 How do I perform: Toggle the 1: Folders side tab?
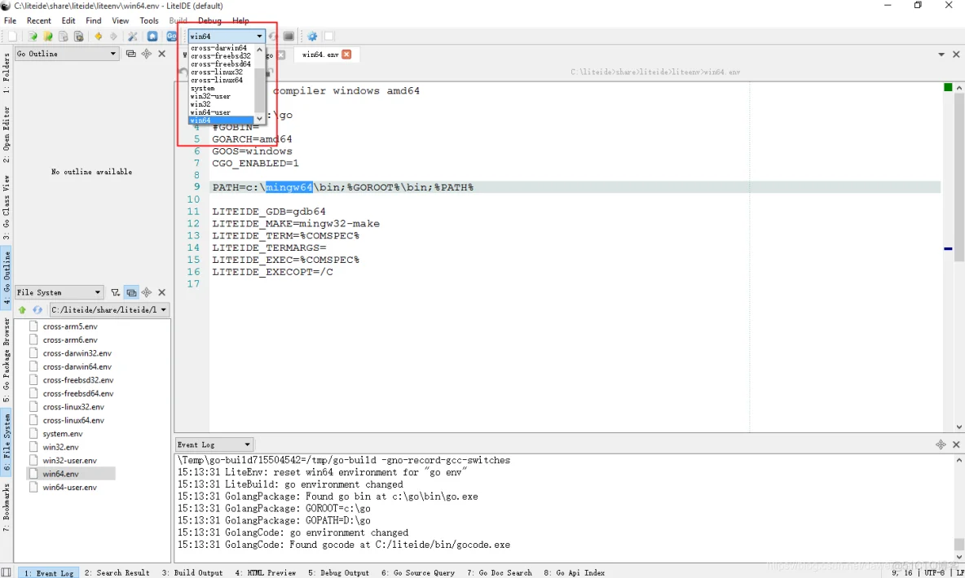(7, 72)
